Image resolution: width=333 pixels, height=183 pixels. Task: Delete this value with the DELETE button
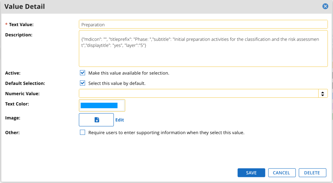312,173
